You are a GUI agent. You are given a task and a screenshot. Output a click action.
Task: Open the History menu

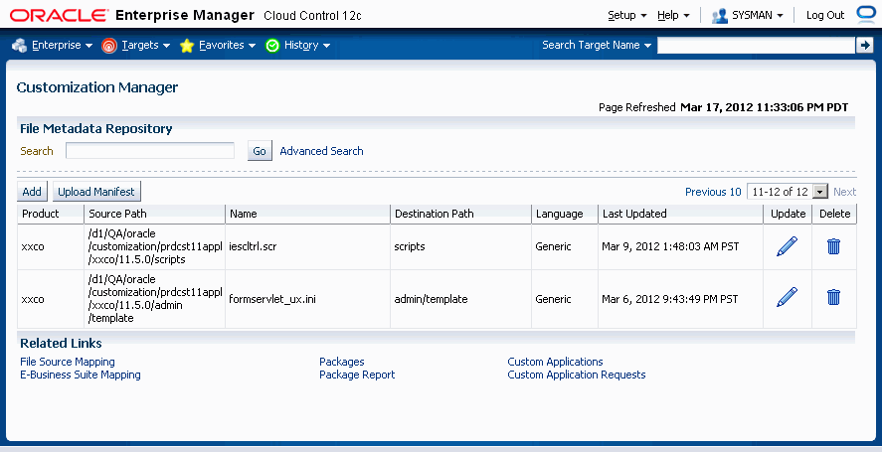pos(307,45)
